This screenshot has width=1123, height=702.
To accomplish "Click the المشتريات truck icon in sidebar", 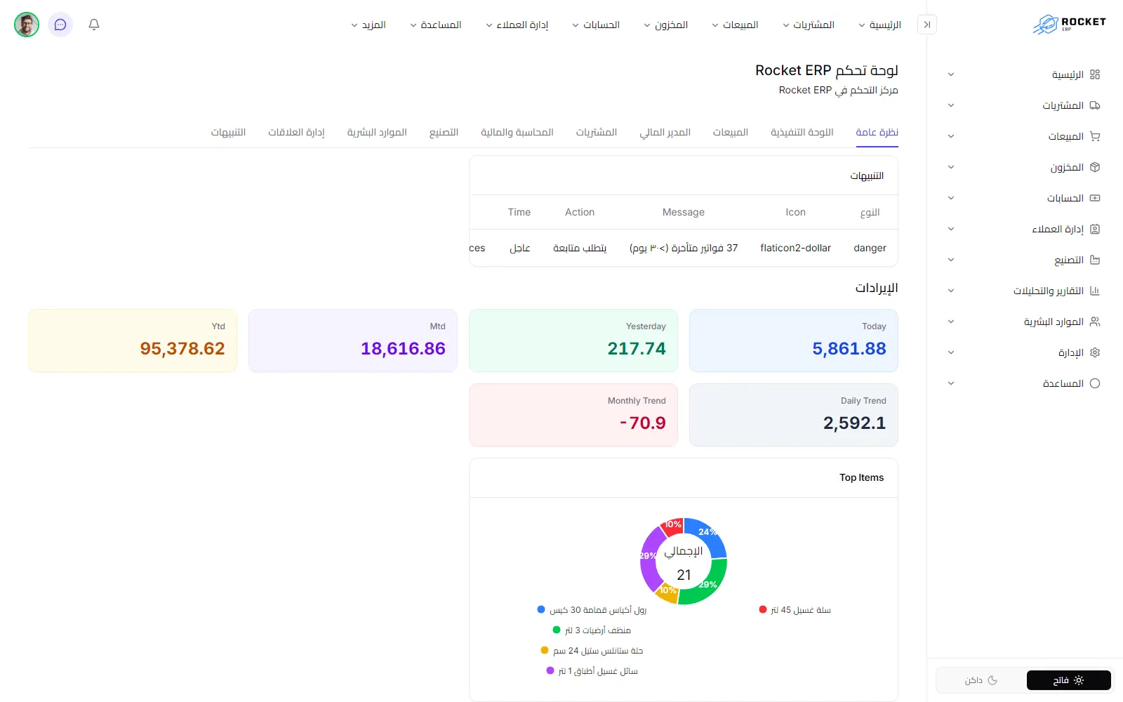I will coord(1095,105).
